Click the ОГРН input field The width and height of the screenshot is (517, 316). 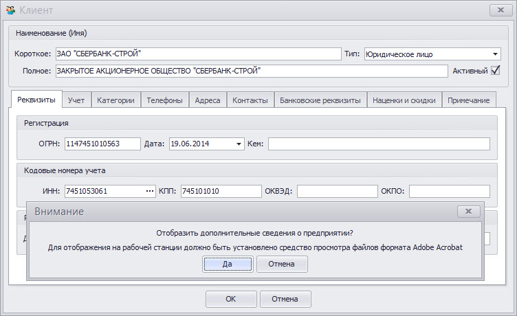point(102,144)
